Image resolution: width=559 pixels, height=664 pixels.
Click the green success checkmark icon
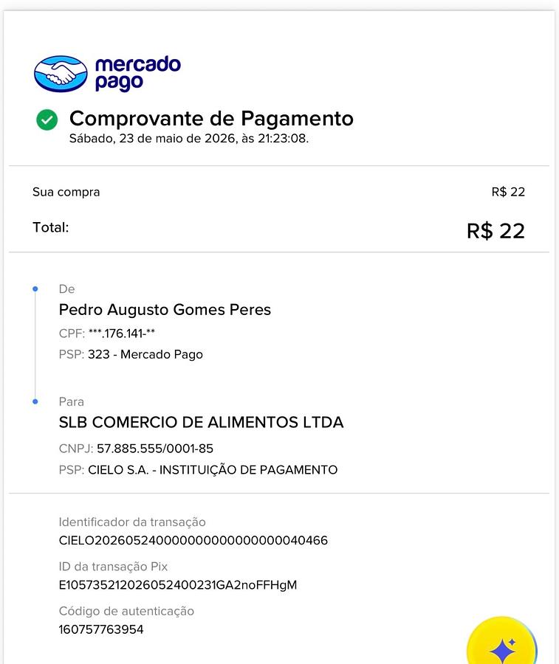[47, 120]
